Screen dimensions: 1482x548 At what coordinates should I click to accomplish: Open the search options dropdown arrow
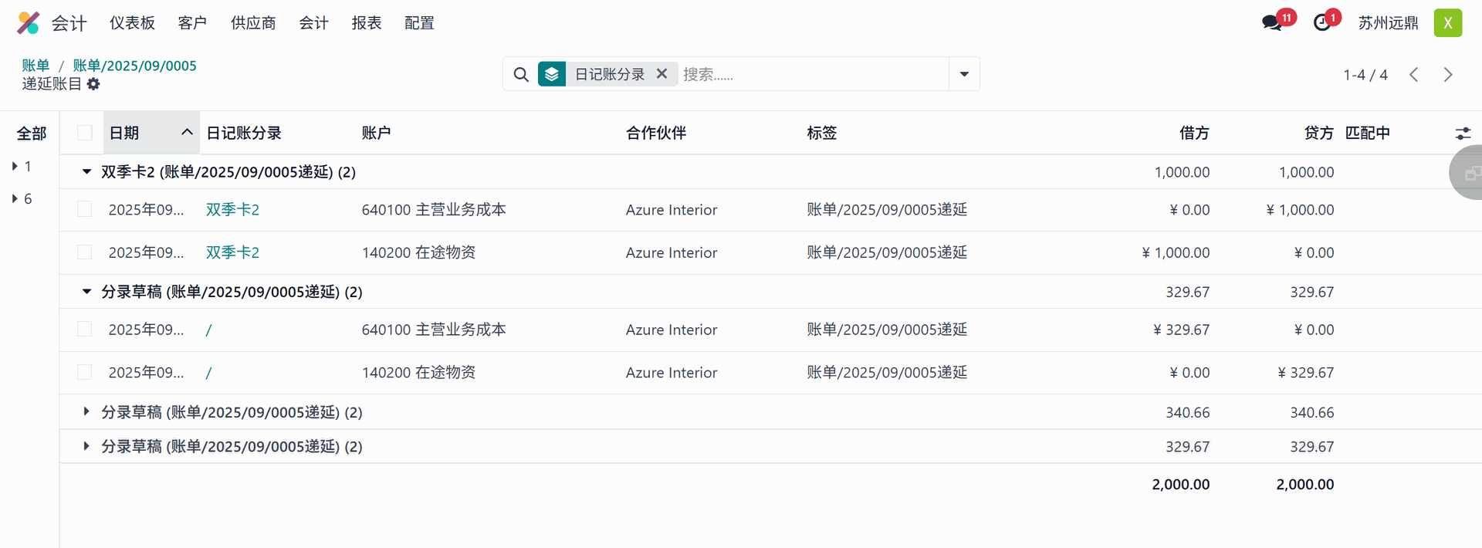click(x=964, y=74)
